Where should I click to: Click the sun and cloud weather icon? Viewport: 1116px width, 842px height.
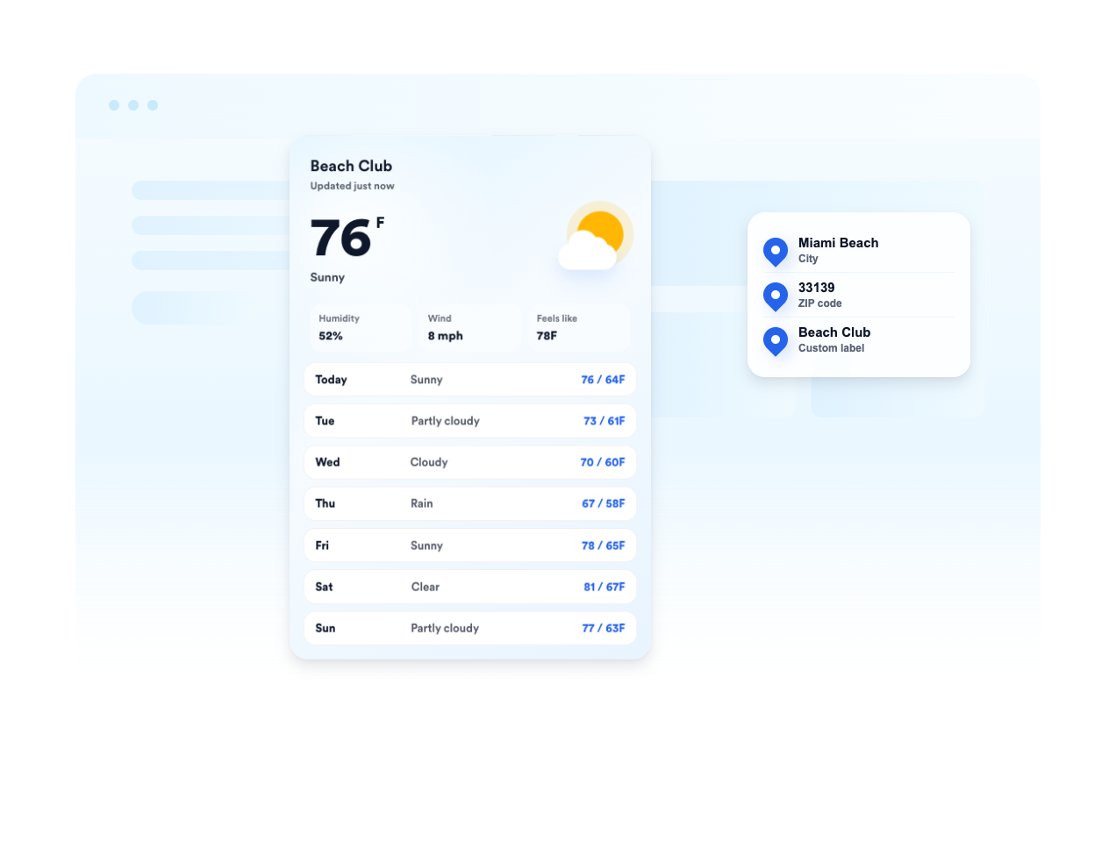(596, 236)
